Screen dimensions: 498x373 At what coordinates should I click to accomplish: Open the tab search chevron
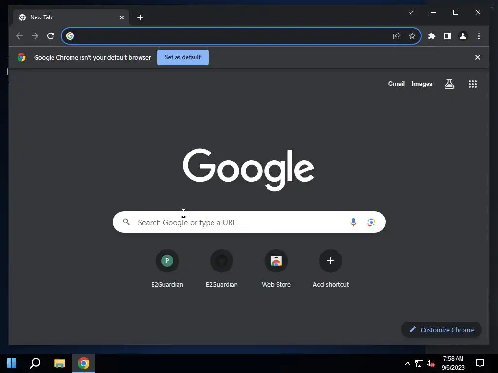410,12
